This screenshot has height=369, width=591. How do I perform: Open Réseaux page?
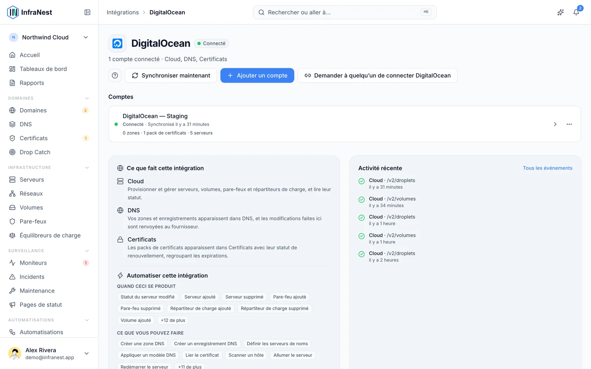(x=49, y=193)
